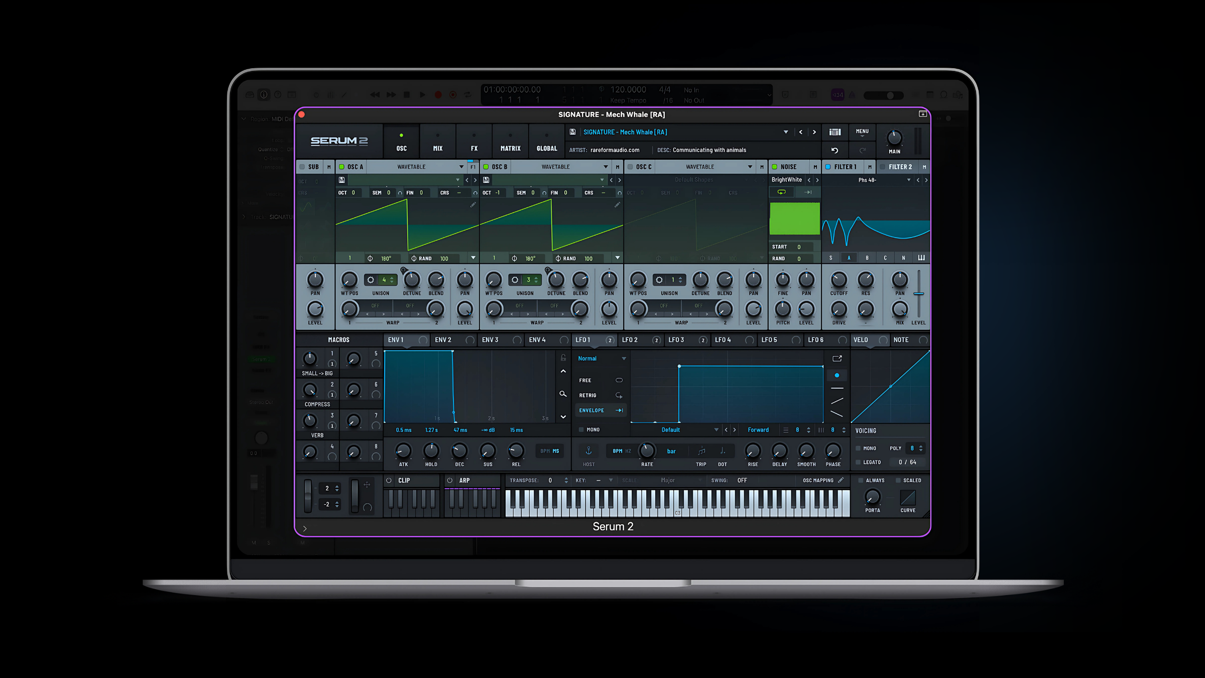Click the filter LEVEL vertical slider
Viewport: 1205px width, 678px height.
919,294
